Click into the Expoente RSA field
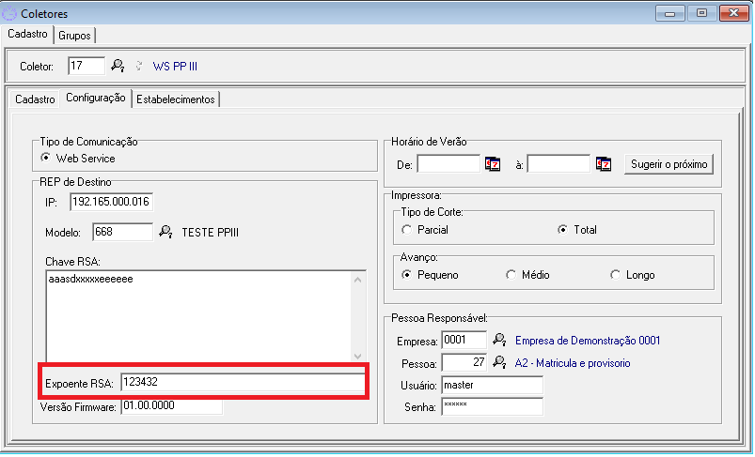Image resolution: width=755 pixels, height=457 pixels. (x=243, y=383)
